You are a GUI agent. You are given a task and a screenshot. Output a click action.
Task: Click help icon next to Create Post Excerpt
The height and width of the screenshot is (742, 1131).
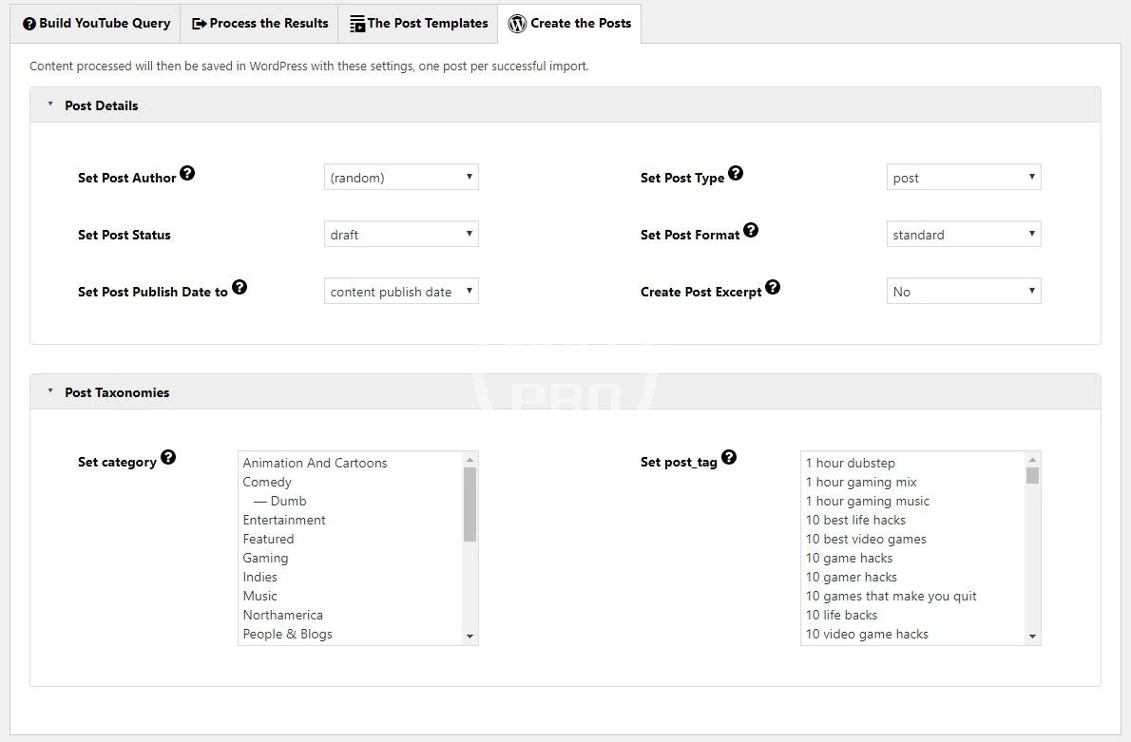773,287
